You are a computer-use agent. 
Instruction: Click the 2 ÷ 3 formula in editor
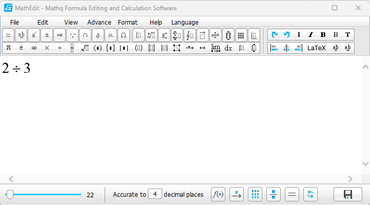click(16, 68)
